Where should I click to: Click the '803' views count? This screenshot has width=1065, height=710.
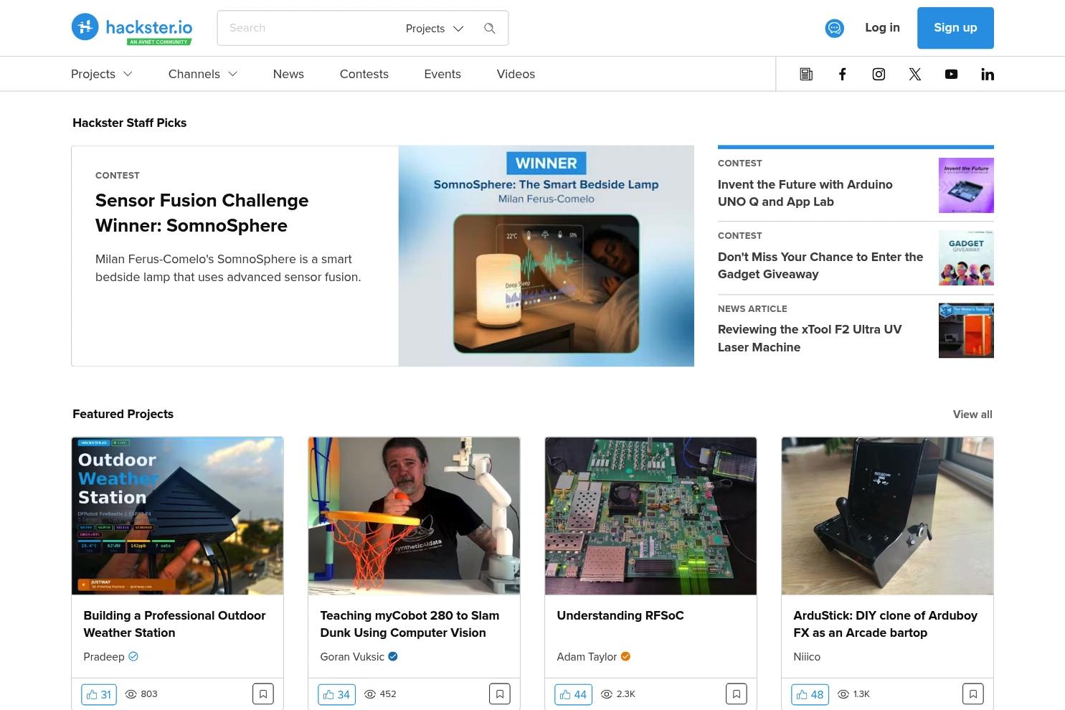pos(141,694)
